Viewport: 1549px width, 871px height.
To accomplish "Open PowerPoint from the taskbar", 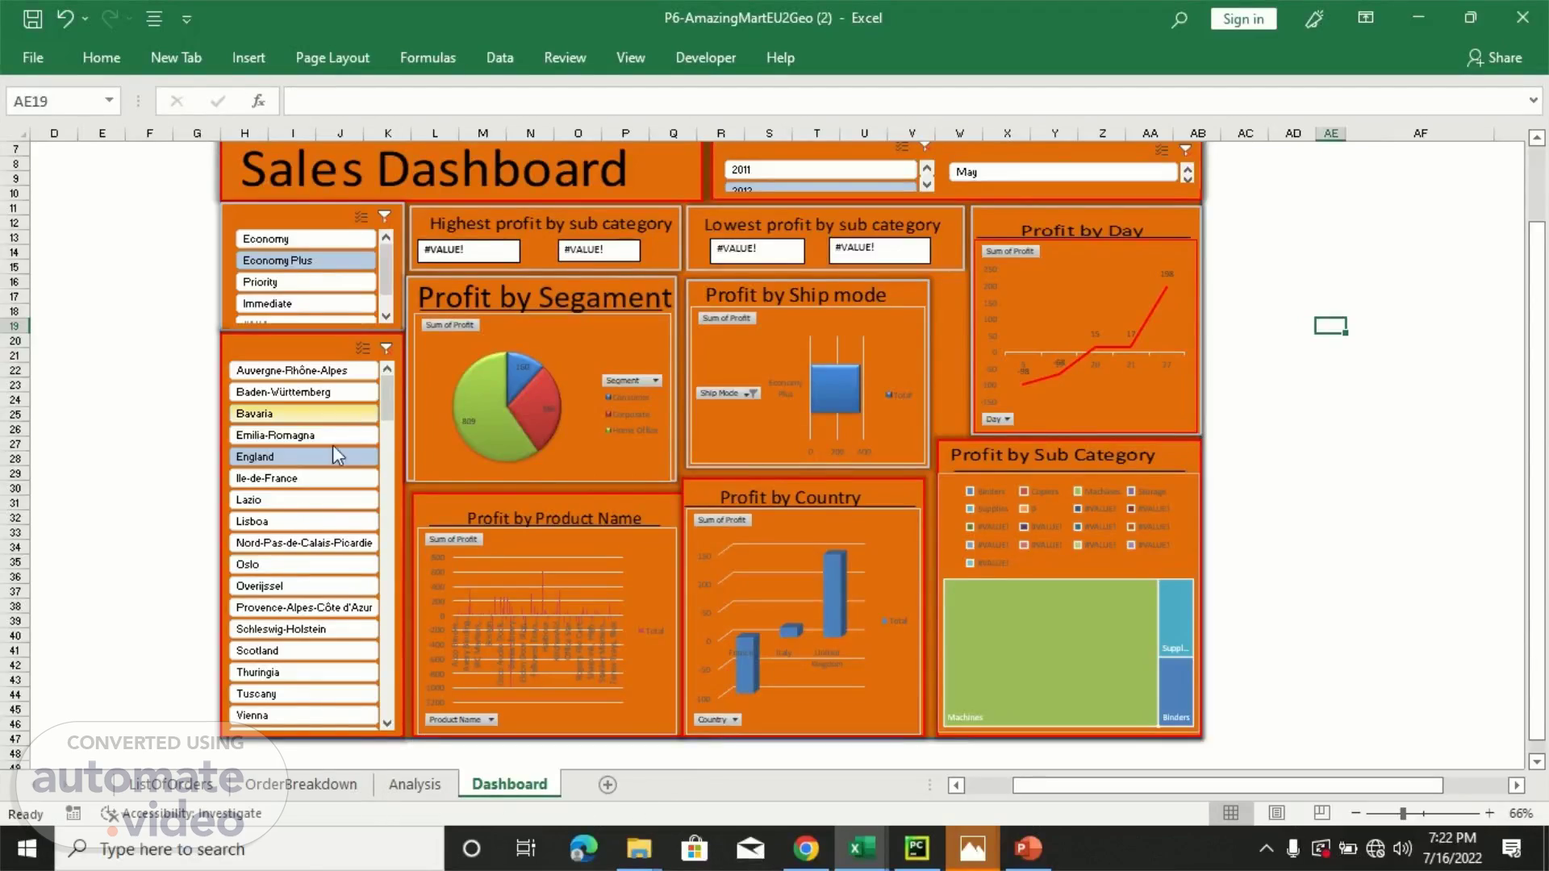I will pyautogui.click(x=1027, y=848).
